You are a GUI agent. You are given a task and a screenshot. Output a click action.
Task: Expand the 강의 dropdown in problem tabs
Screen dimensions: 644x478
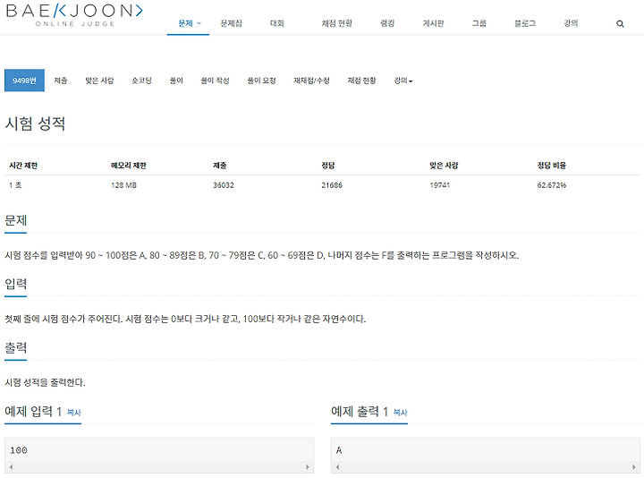[402, 81]
